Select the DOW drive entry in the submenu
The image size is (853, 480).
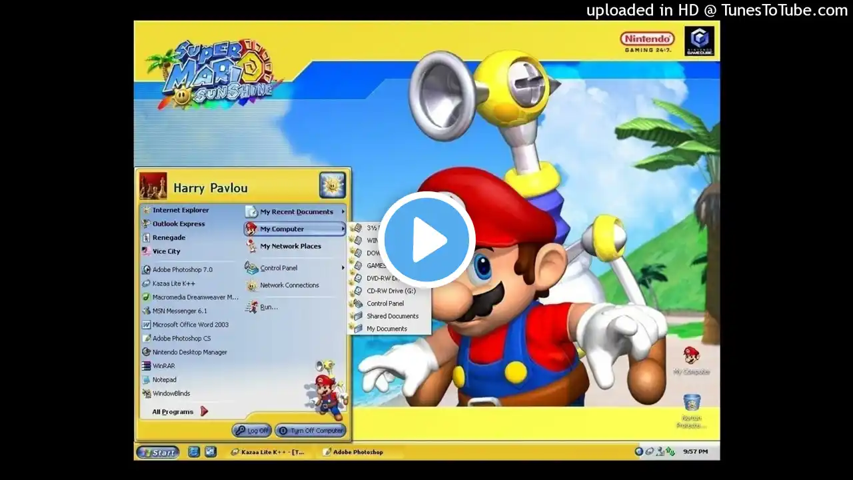(366, 253)
